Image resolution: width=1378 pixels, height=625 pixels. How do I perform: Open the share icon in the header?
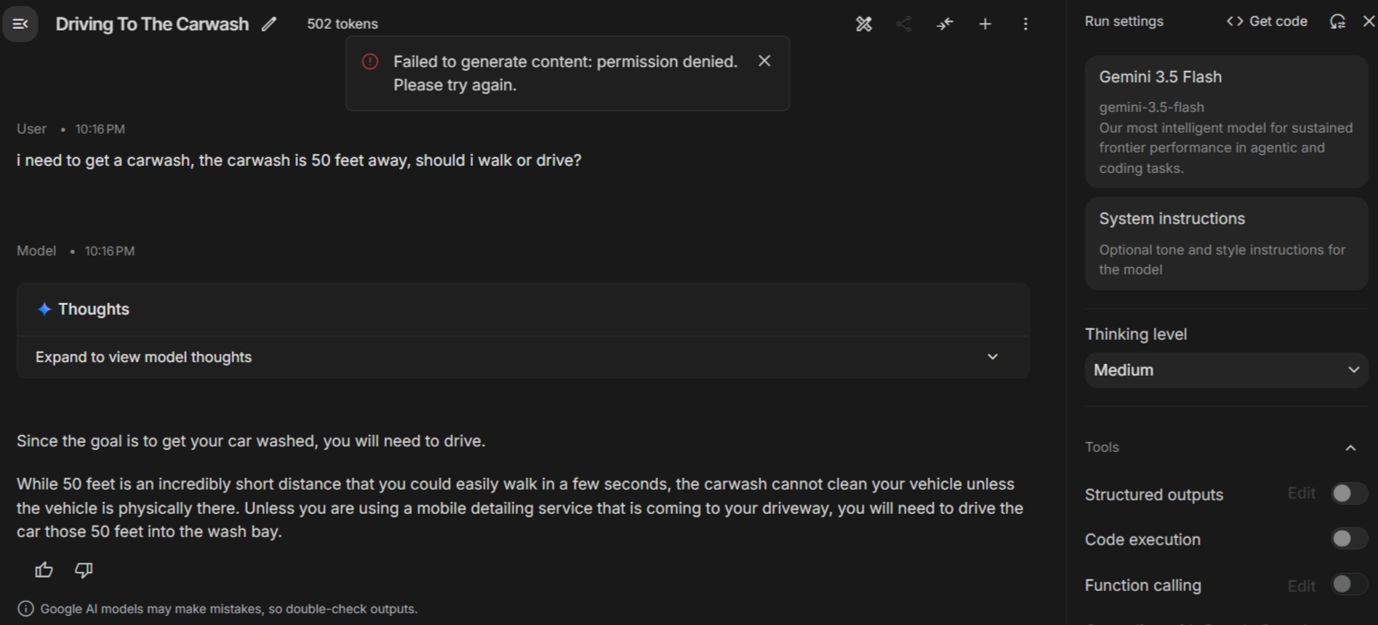click(x=904, y=24)
